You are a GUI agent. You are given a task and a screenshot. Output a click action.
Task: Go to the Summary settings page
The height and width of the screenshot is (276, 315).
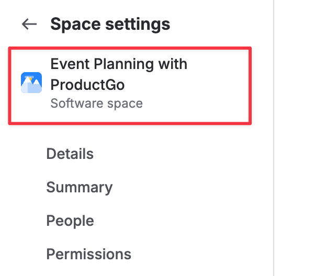click(80, 187)
